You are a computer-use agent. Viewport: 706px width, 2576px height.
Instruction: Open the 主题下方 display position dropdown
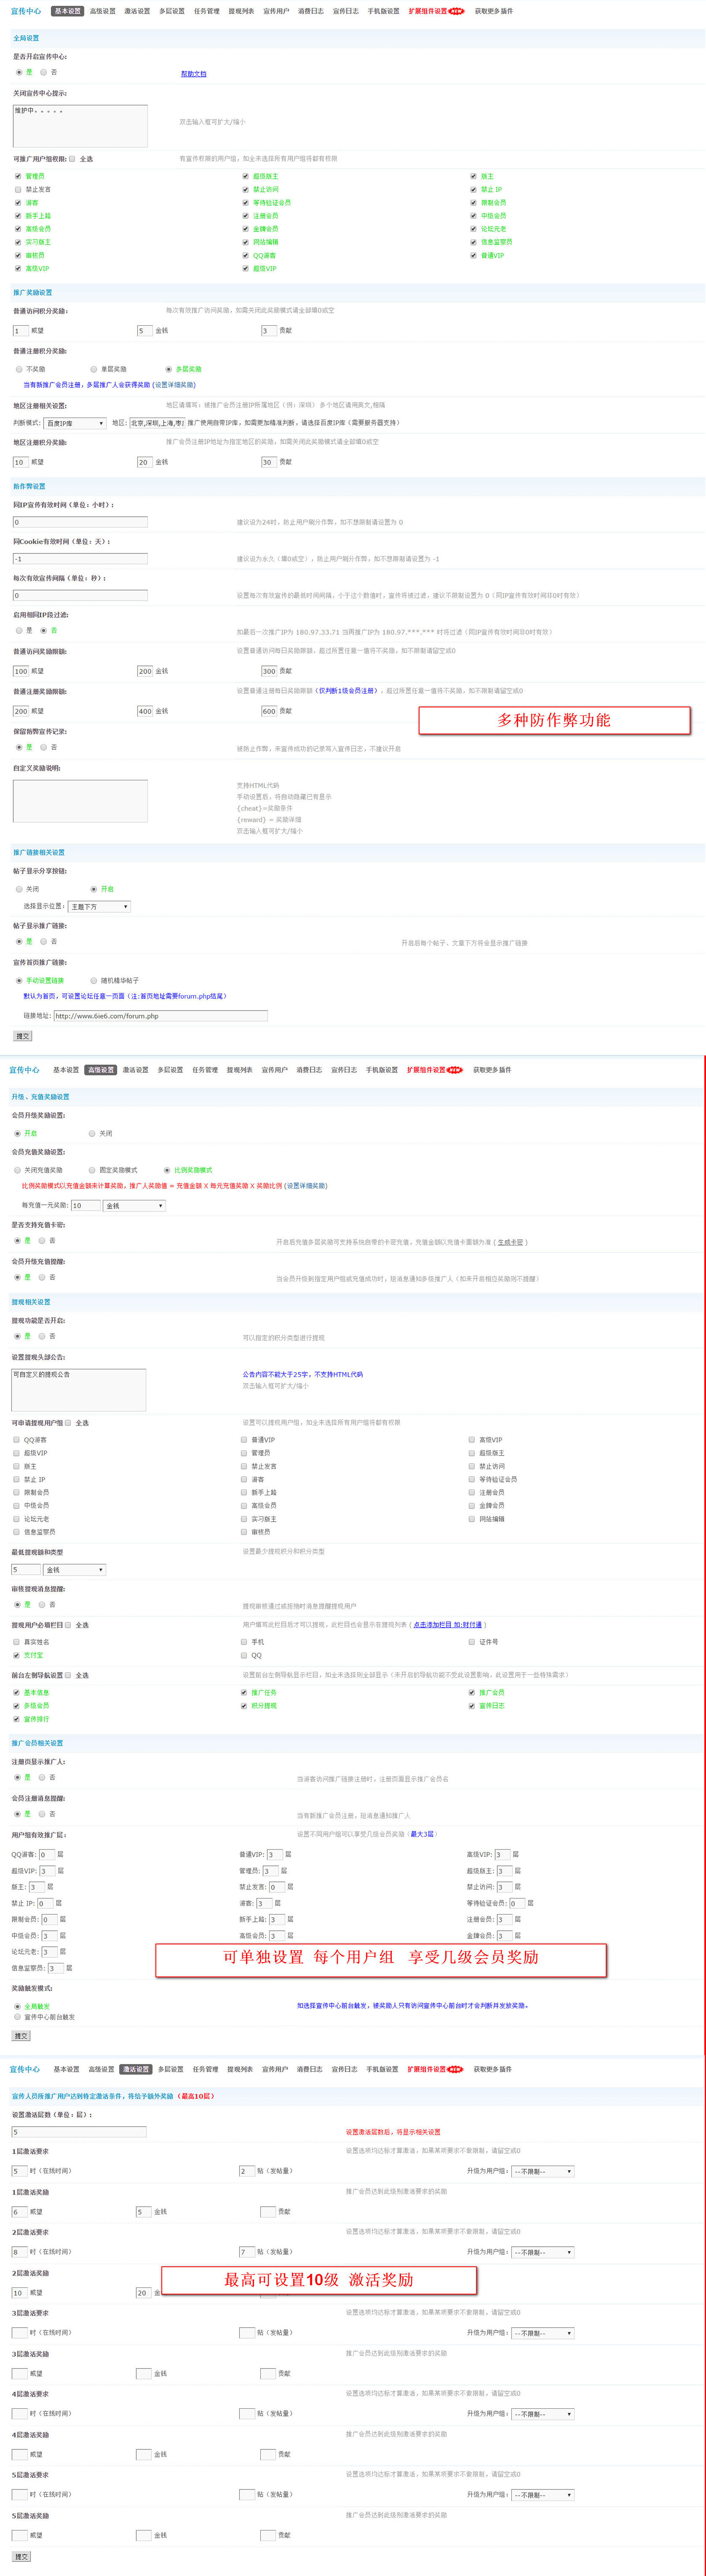(99, 906)
